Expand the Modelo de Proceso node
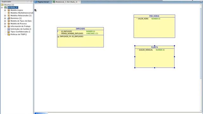Viewport: 203px width, 114px height. click(5, 24)
